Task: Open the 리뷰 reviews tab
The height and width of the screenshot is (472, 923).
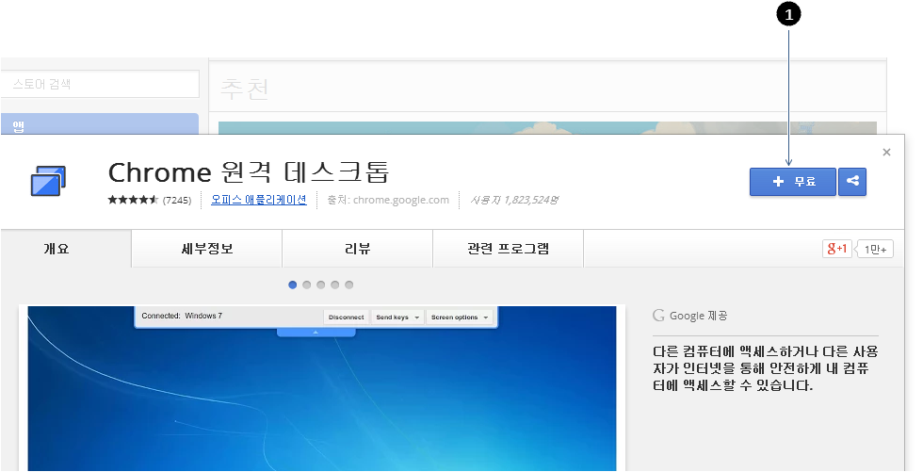Action: click(357, 249)
